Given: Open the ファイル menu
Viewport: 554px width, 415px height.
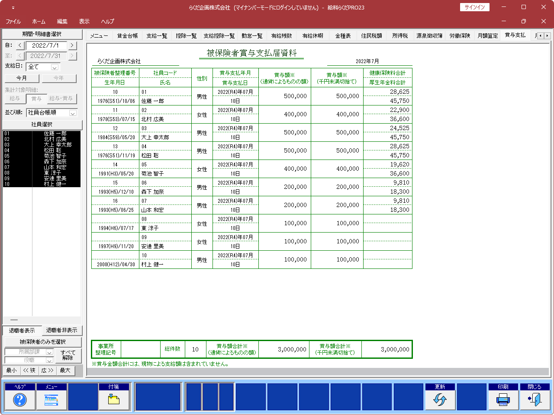Looking at the screenshot, I should coord(13,21).
